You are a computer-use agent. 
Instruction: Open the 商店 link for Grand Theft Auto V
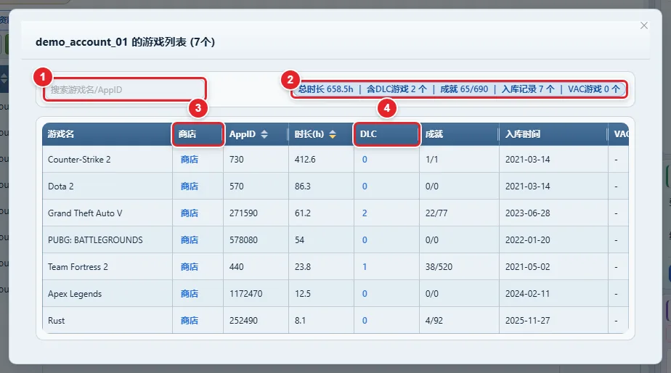(x=189, y=213)
